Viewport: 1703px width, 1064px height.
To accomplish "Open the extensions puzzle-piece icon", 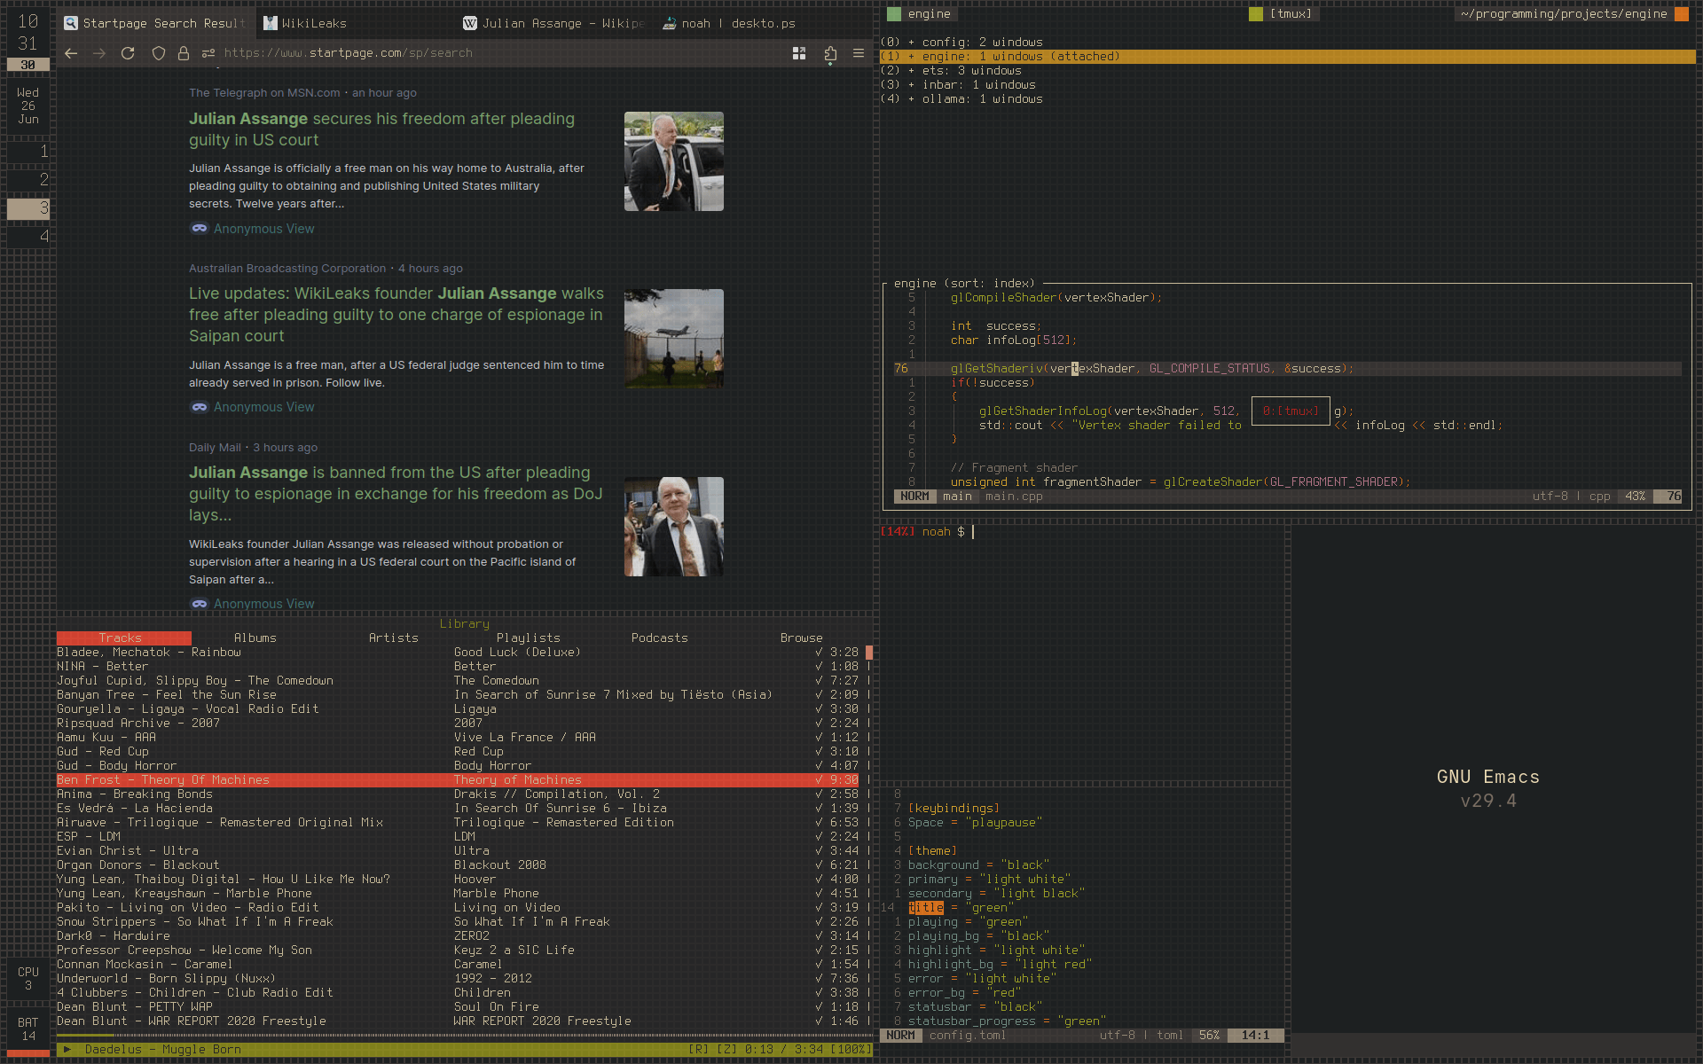I will [x=830, y=53].
